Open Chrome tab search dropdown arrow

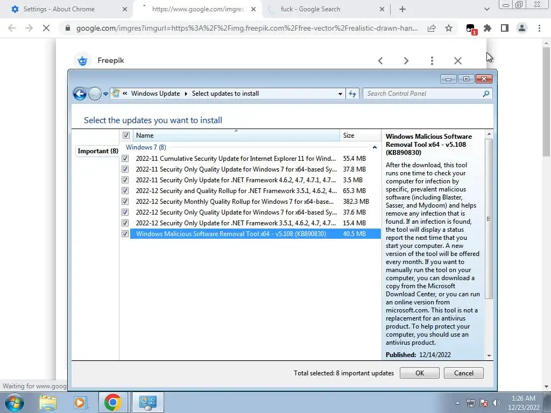[x=486, y=9]
